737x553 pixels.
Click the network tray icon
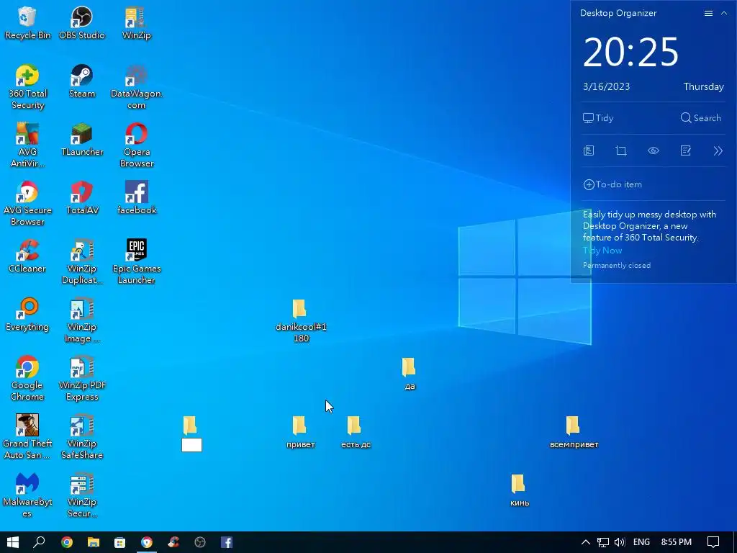[x=602, y=542]
